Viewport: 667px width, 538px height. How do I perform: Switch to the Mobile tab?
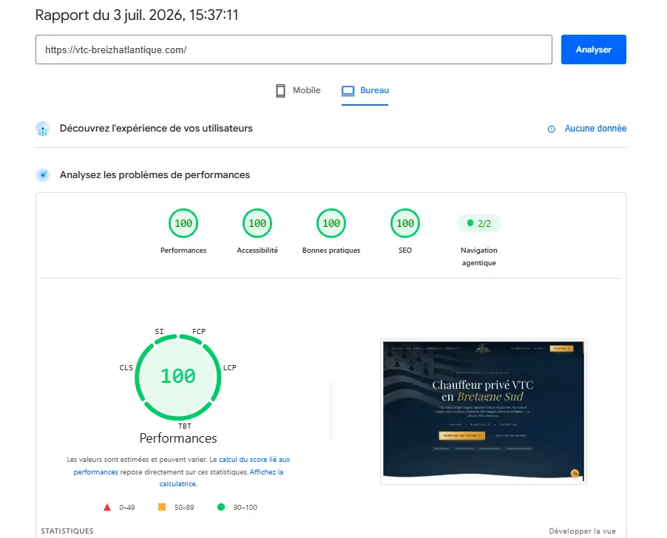pos(298,90)
